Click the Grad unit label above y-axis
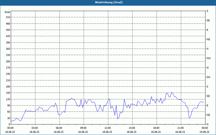The image size is (216, 135). point(7,12)
